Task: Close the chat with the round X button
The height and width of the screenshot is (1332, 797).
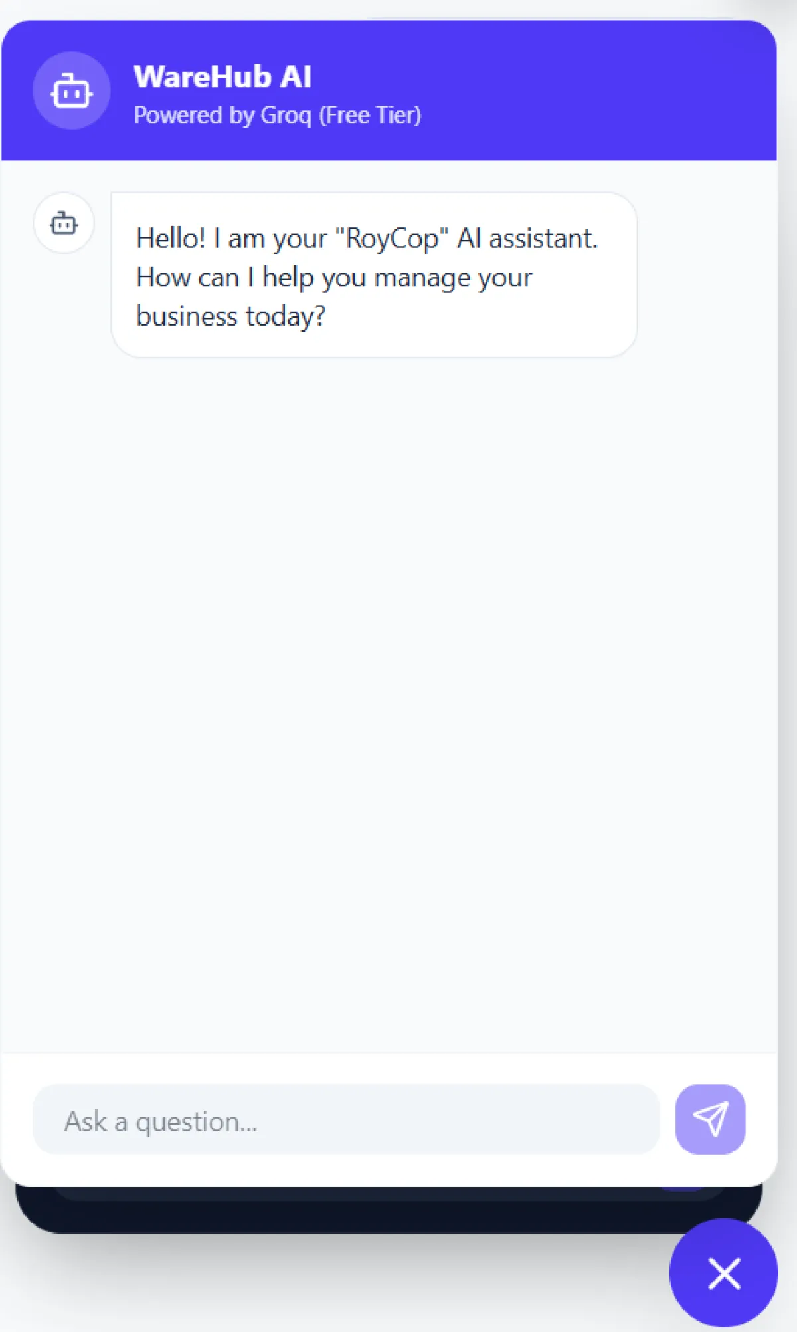Action: [x=723, y=1273]
